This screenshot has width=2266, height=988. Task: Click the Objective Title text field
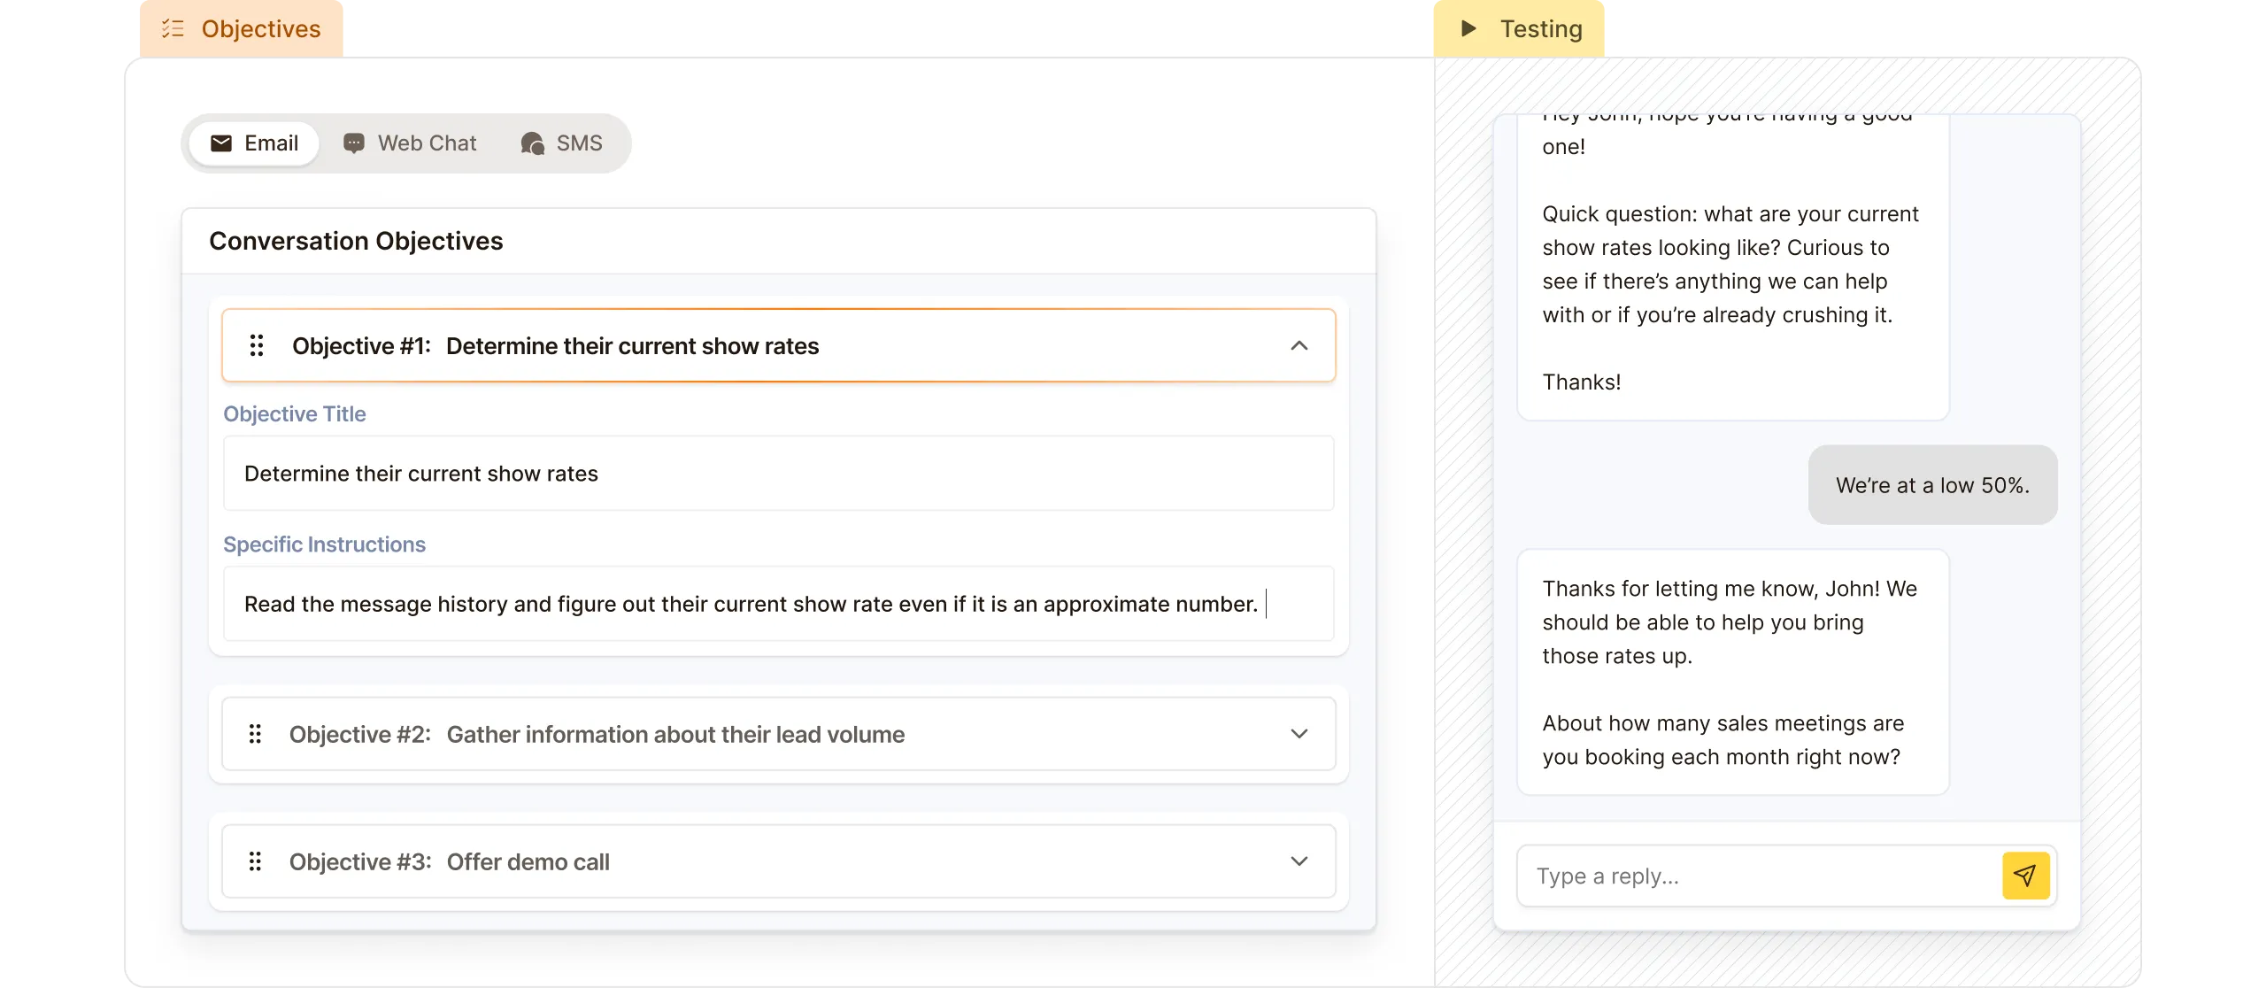(x=779, y=474)
